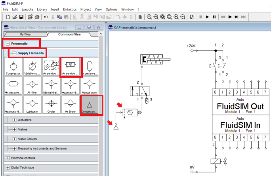Expand the Valves group

14,129
